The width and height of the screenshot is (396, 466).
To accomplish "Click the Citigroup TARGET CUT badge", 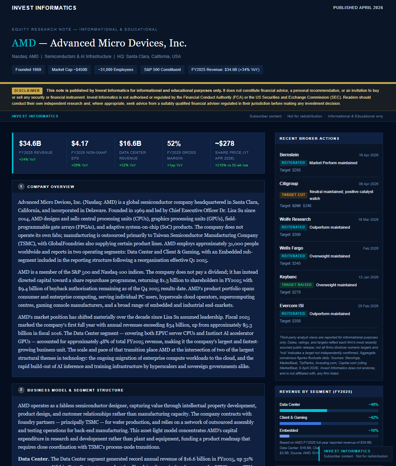I will pos(293,195).
